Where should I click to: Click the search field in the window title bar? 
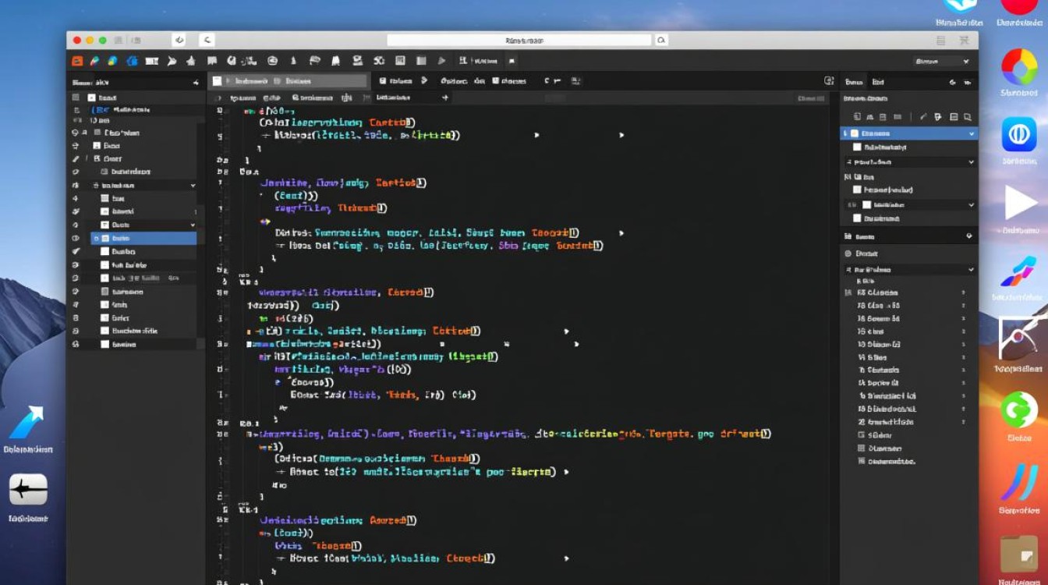click(519, 40)
